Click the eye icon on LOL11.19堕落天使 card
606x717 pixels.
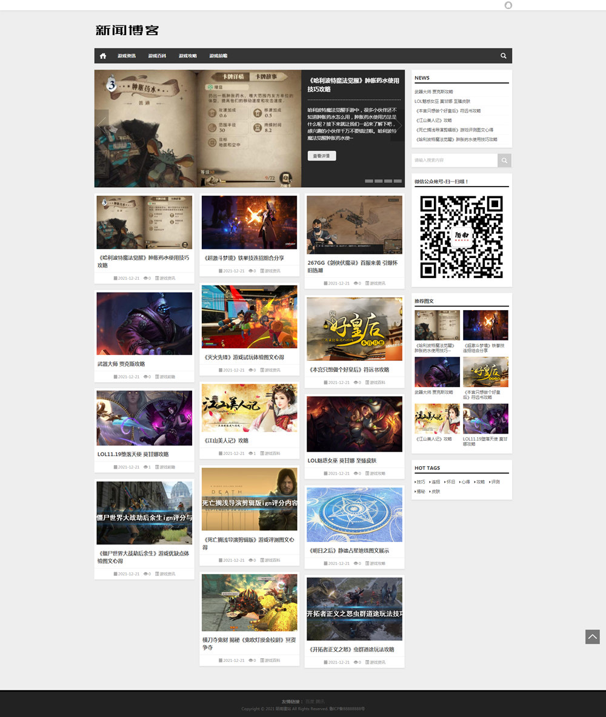145,467
